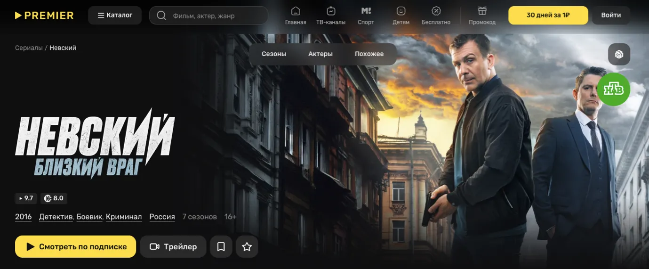Image resolution: width=649 pixels, height=269 pixels.
Task: Click the green НТВ channel logo
Action: tap(613, 89)
